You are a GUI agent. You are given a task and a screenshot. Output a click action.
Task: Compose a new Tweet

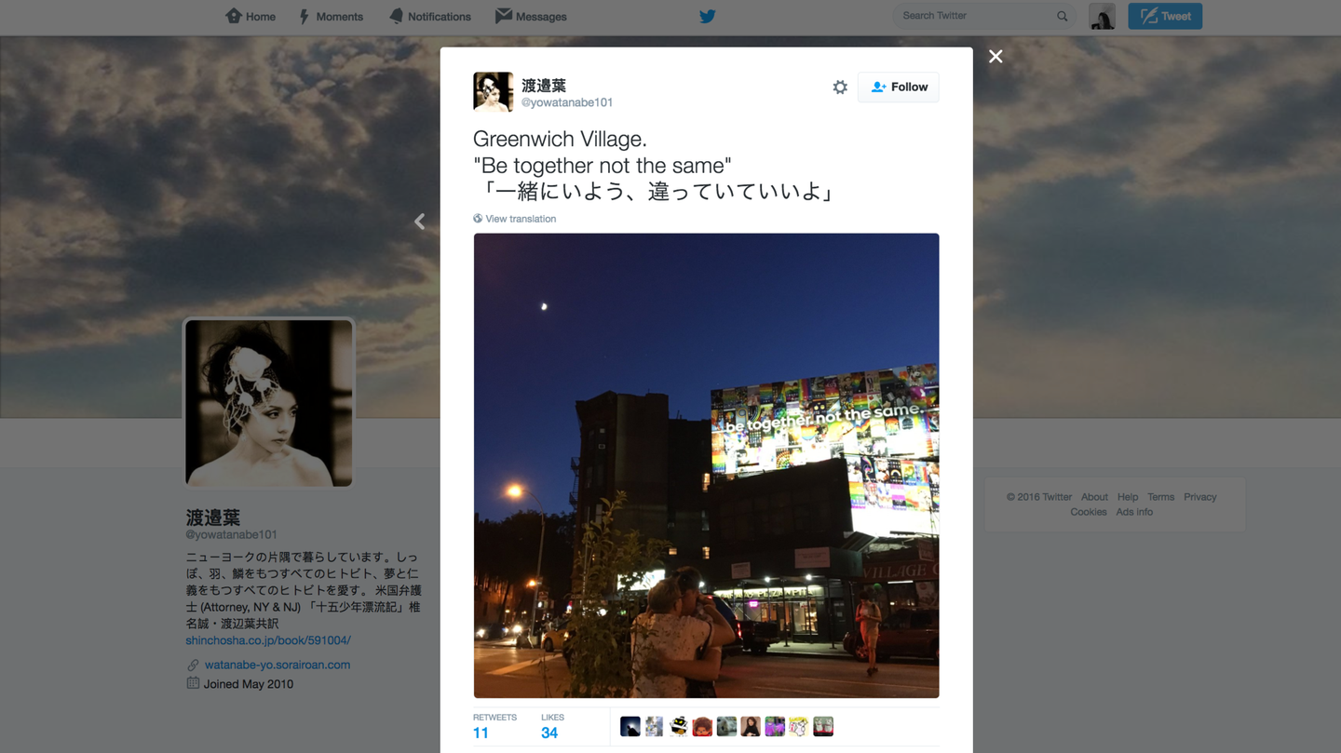[x=1165, y=16]
